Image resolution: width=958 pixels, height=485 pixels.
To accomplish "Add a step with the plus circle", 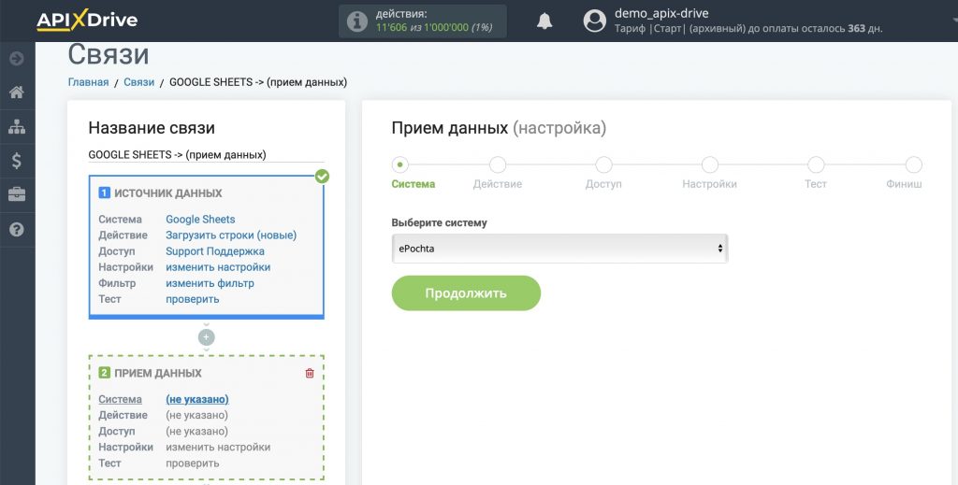I will (207, 336).
